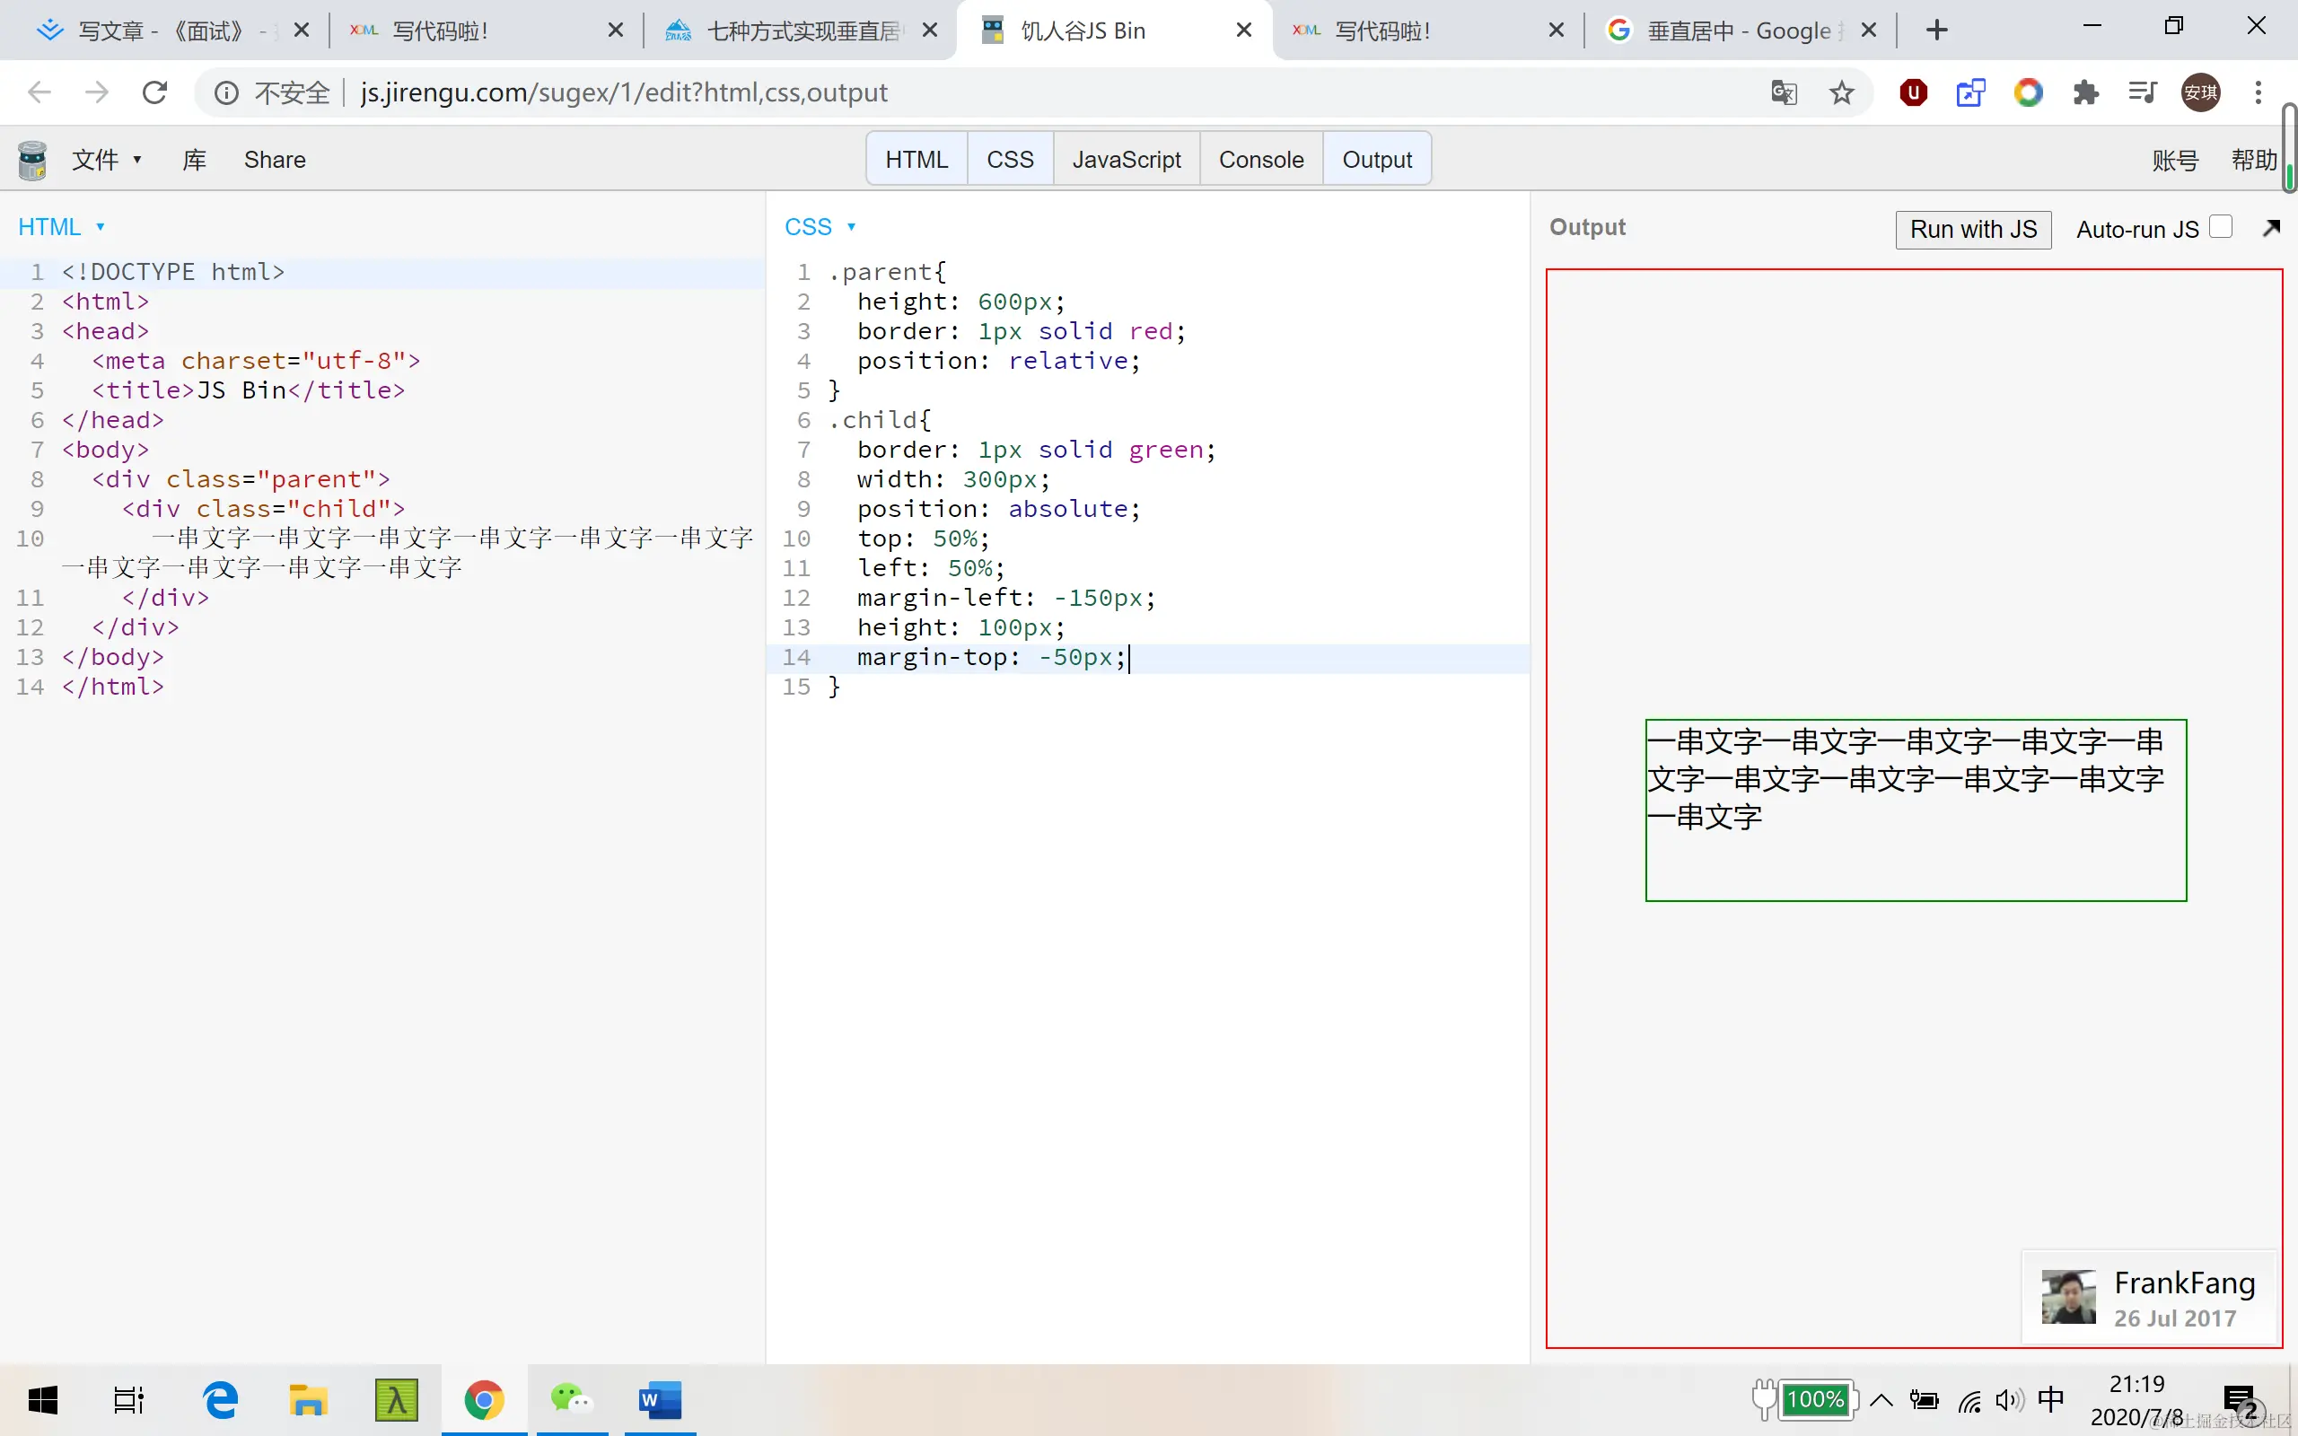Expand the 文件 dropdown menu
The image size is (2298, 1436).
(106, 160)
